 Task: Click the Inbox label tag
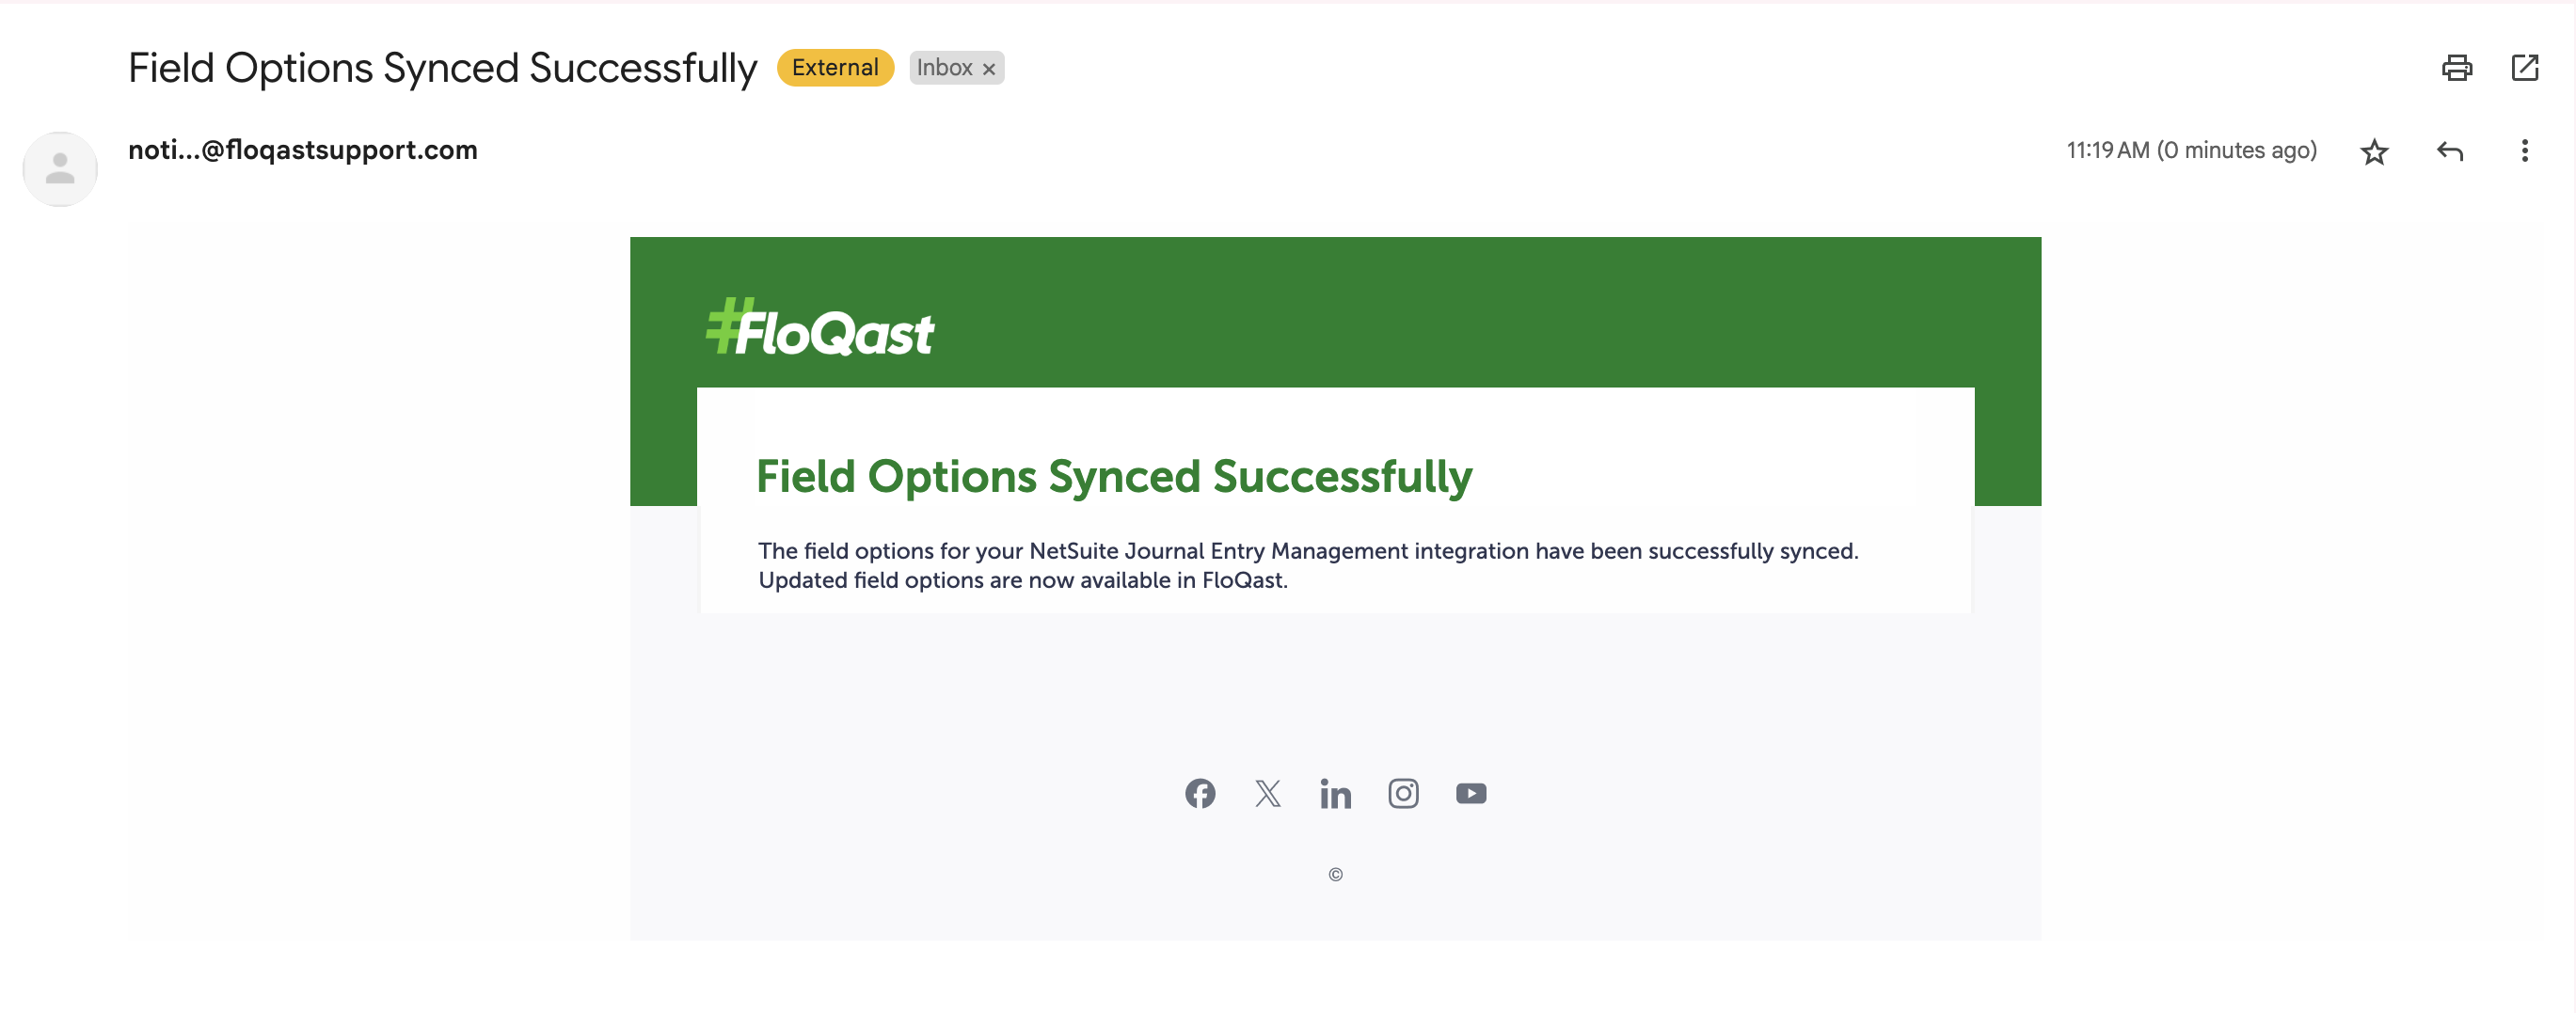pos(944,68)
